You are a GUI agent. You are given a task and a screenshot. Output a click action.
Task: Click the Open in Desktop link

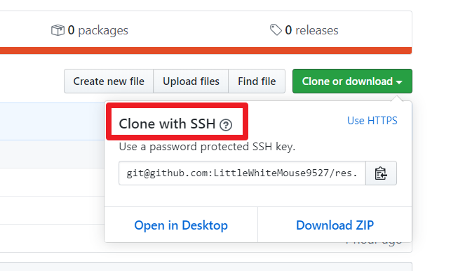click(x=181, y=225)
